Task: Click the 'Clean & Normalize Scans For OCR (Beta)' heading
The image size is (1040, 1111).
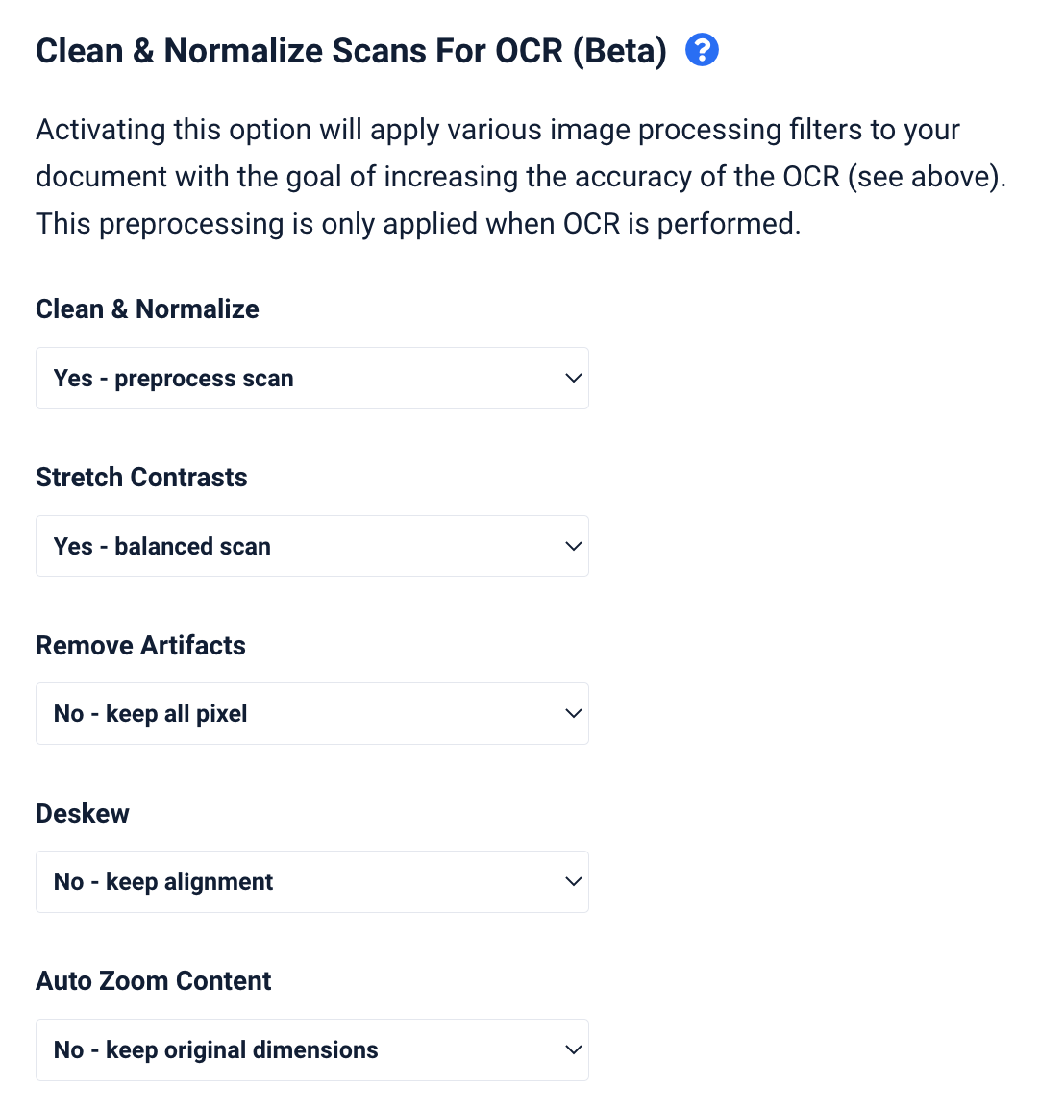Action: click(x=352, y=51)
